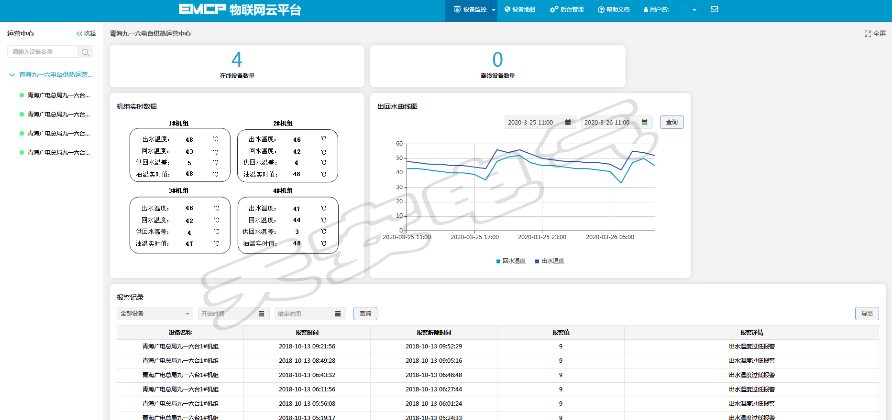This screenshot has width=892, height=420.
Task: Collapse the 青海九一六电台供热运营 tree node
Action: click(12, 75)
